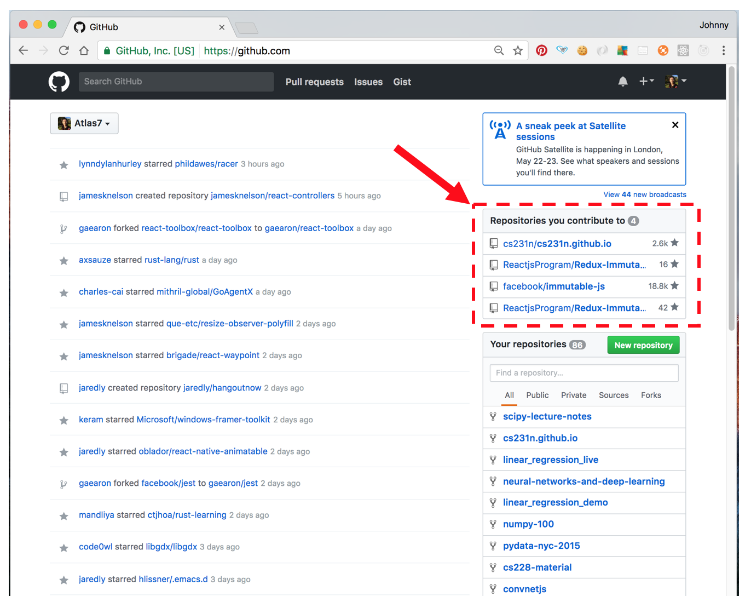Click the star icon on codeOwl libgdx activity
This screenshot has width=751, height=608.
tap(64, 548)
